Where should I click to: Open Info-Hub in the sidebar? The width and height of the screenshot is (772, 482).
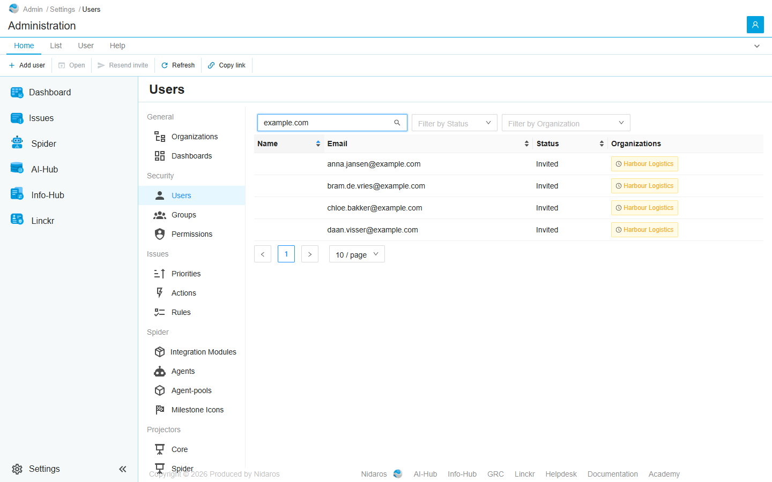48,195
